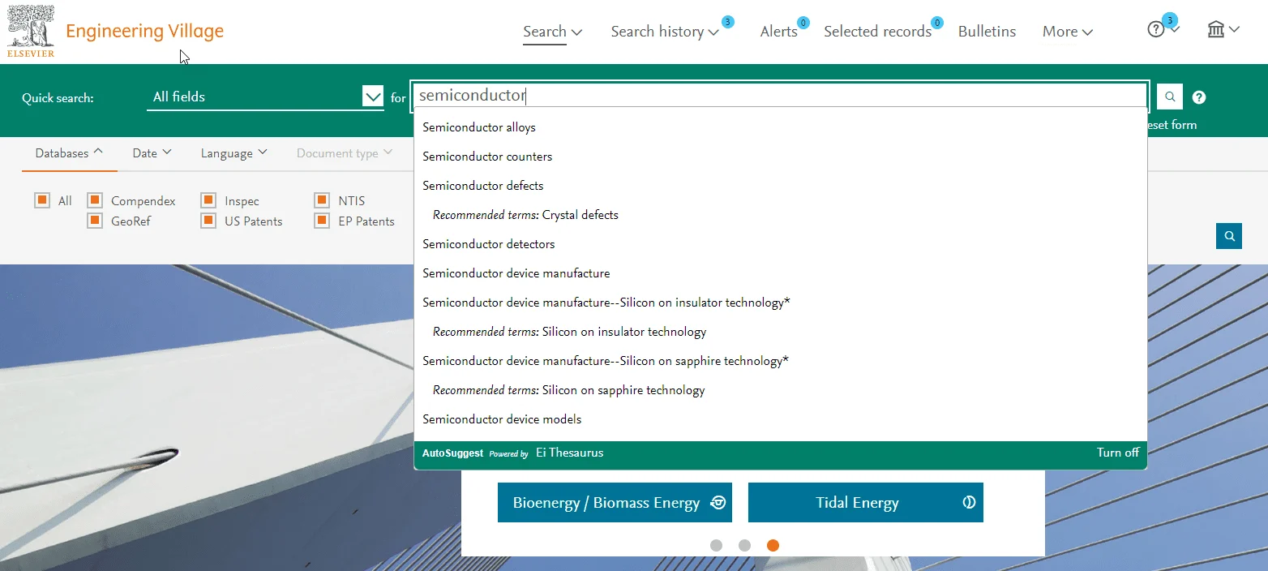
Task: Click the quick search magnifier button
Action: [x=1169, y=97]
